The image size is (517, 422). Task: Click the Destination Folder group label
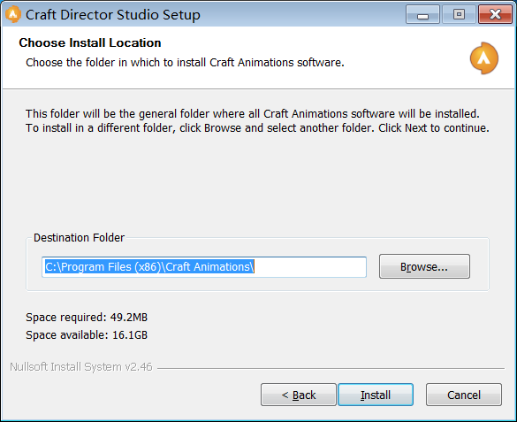(80, 238)
